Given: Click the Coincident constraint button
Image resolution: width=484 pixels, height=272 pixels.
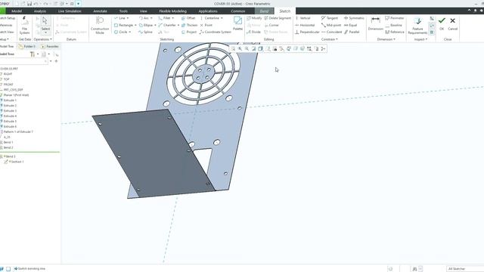Looking at the screenshot, I should (331, 32).
